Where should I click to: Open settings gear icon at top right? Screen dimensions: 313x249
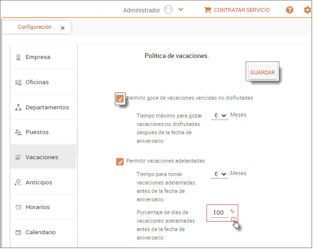click(307, 10)
